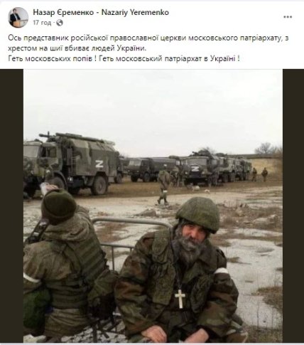This screenshot has width=304, height=345.
Task: Click the white cross on the soldier's chest
Action: tap(180, 299)
